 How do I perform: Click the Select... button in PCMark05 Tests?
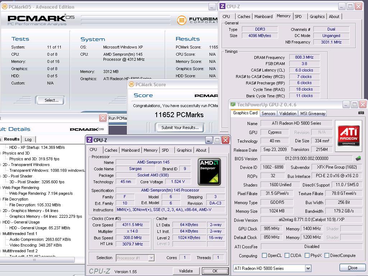50,100
